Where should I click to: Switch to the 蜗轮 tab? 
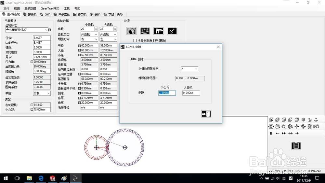95,14
